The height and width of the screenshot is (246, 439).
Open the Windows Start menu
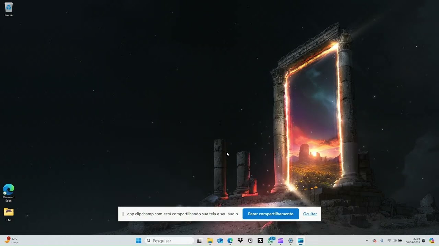coord(139,241)
